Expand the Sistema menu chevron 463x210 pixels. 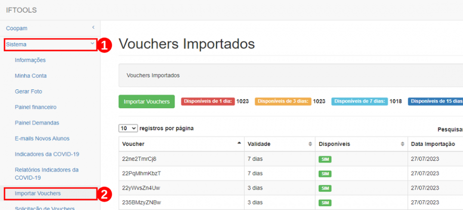click(92, 43)
